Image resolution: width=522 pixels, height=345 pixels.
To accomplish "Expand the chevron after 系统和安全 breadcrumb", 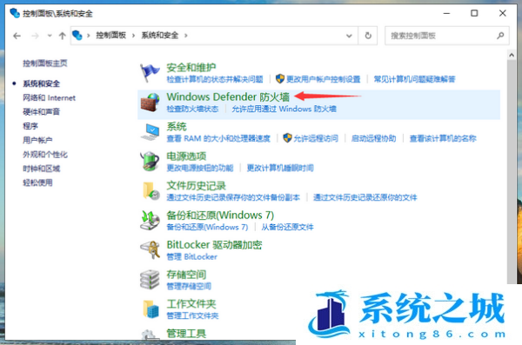I will [x=186, y=36].
